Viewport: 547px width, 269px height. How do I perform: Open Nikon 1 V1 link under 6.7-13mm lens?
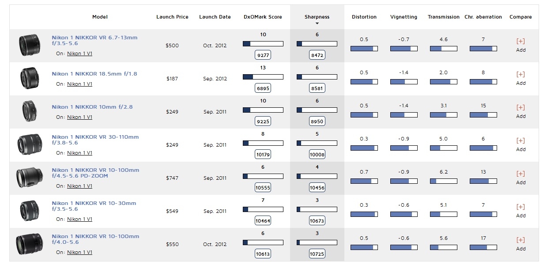point(79,53)
